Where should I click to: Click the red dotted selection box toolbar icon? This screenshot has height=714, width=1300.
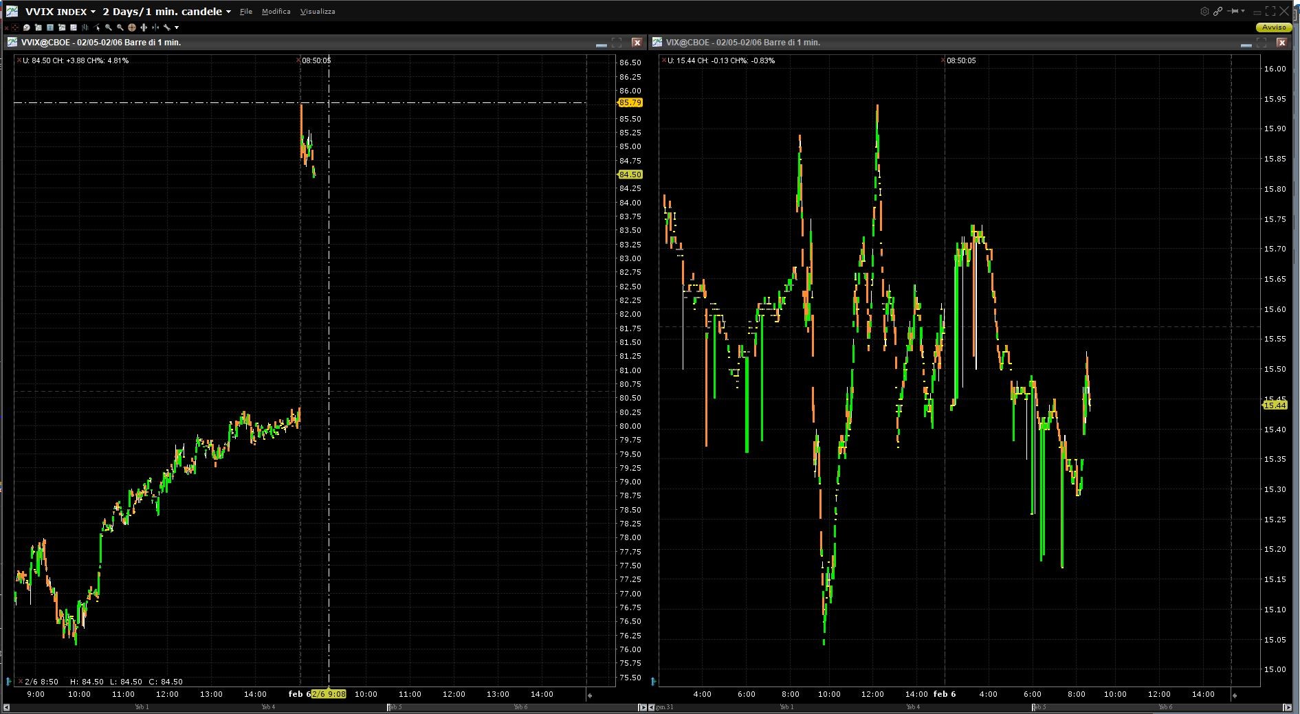click(x=15, y=27)
